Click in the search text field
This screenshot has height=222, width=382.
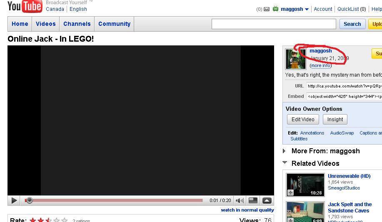click(x=274, y=24)
